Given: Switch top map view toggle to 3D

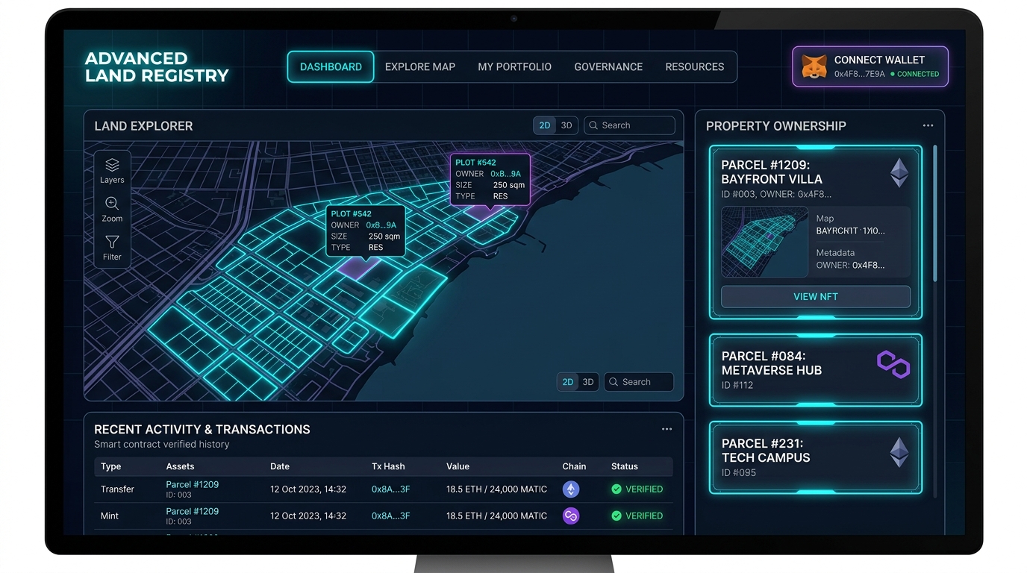Looking at the screenshot, I should click(566, 125).
